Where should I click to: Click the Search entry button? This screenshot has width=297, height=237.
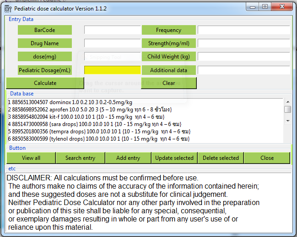point(80,158)
